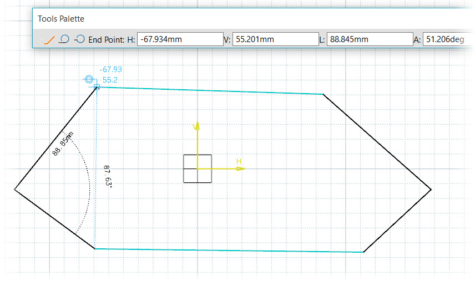The height and width of the screenshot is (281, 475).
Task: Select the top cyan profile line
Action: (x=211, y=90)
